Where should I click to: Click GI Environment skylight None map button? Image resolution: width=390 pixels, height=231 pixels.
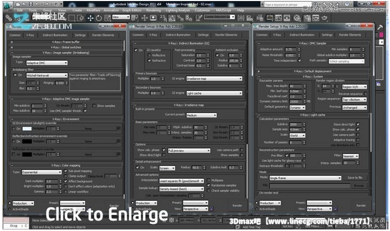click(x=88, y=129)
